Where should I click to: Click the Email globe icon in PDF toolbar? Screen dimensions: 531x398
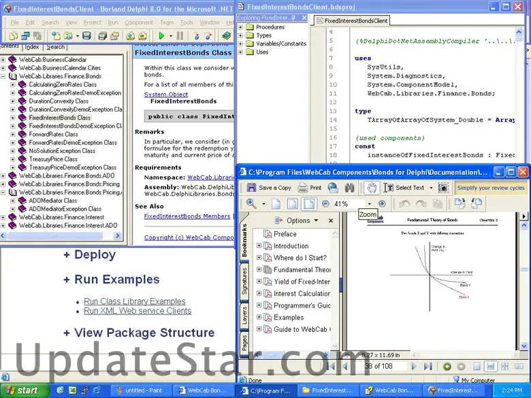[x=333, y=188]
